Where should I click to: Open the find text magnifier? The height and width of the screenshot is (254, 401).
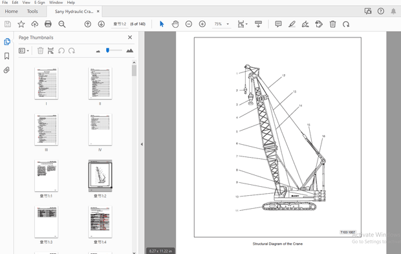pyautogui.click(x=62, y=24)
